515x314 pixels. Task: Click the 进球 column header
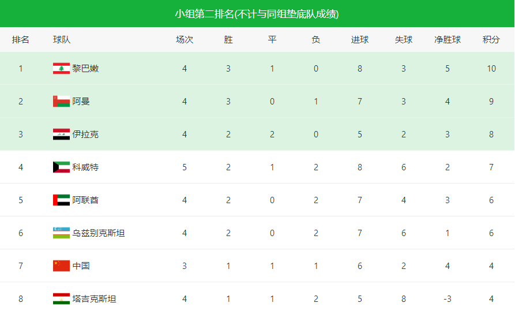tap(360, 40)
